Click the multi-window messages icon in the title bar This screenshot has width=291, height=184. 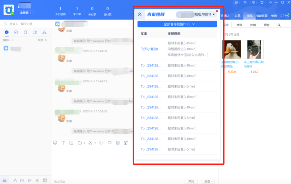[x=237, y=2]
